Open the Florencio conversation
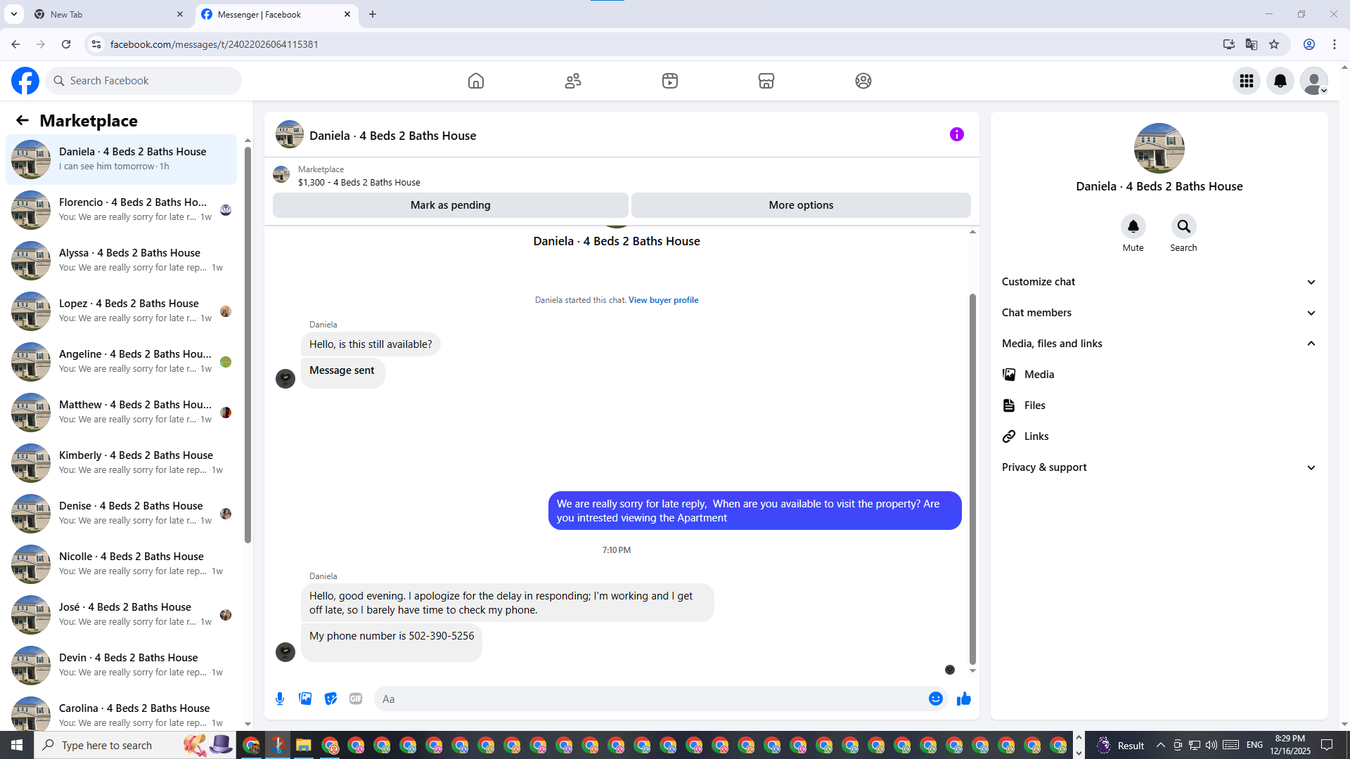1350x759 pixels. (122, 209)
